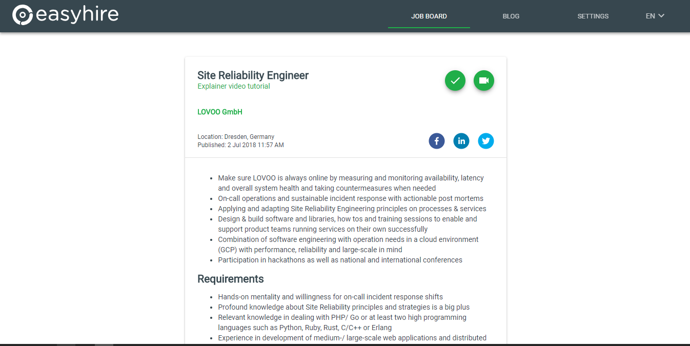This screenshot has width=690, height=346.
Task: Share the job on Facebook
Action: [x=437, y=141]
